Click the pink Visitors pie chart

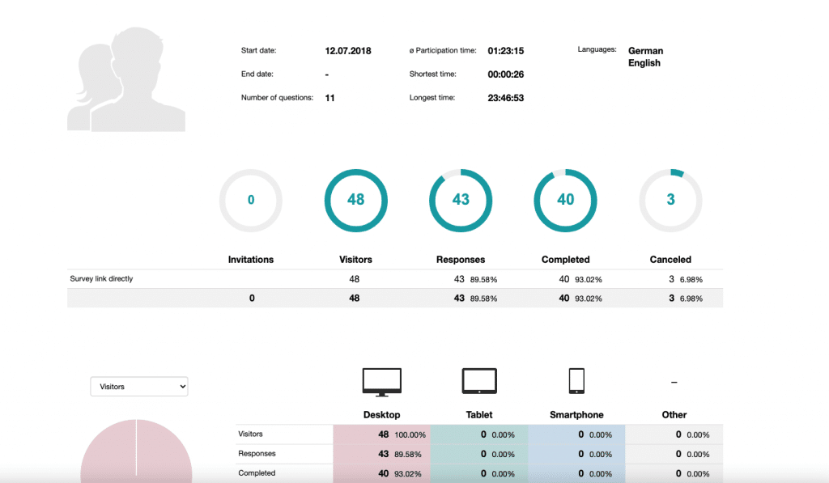coord(136,451)
